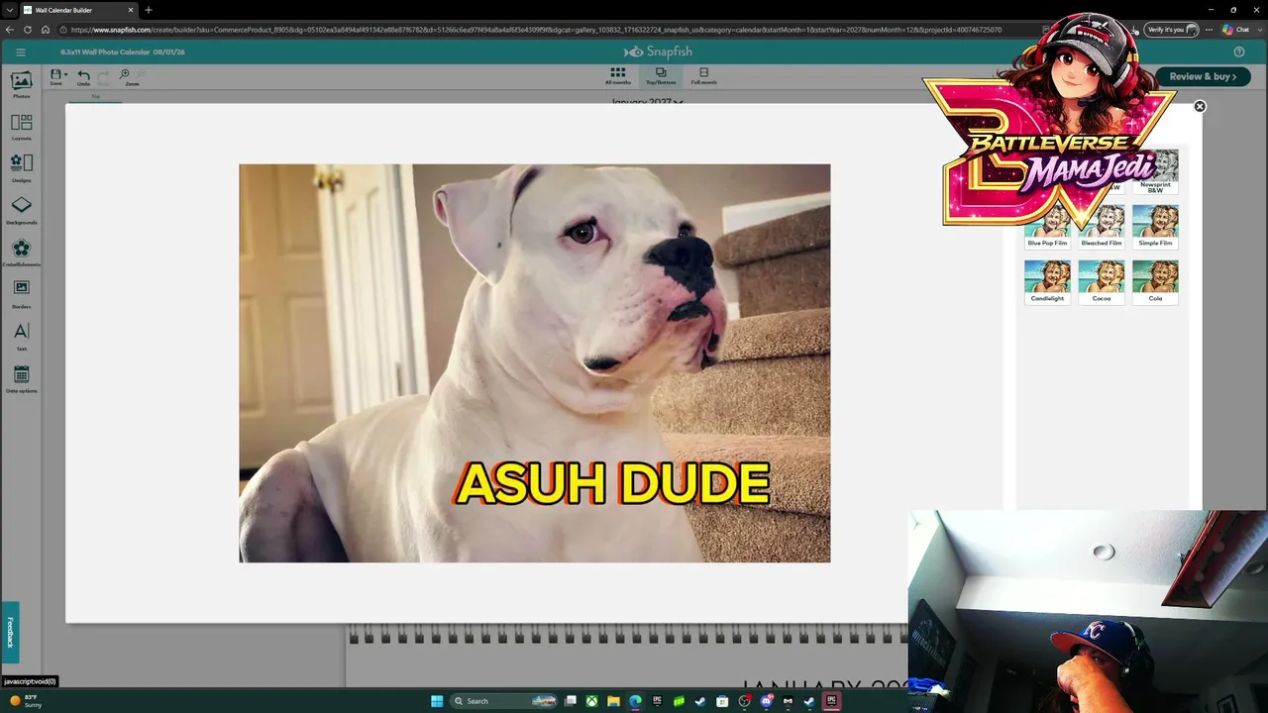Select the Text tool in the sidebar
This screenshot has height=713, width=1268.
click(21, 336)
